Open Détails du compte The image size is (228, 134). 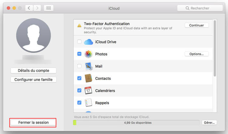point(34,70)
